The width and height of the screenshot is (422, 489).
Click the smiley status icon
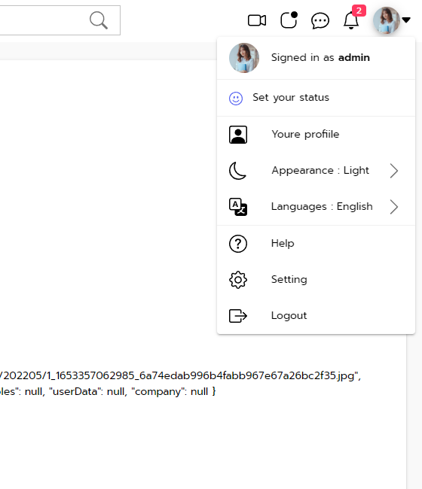[236, 99]
